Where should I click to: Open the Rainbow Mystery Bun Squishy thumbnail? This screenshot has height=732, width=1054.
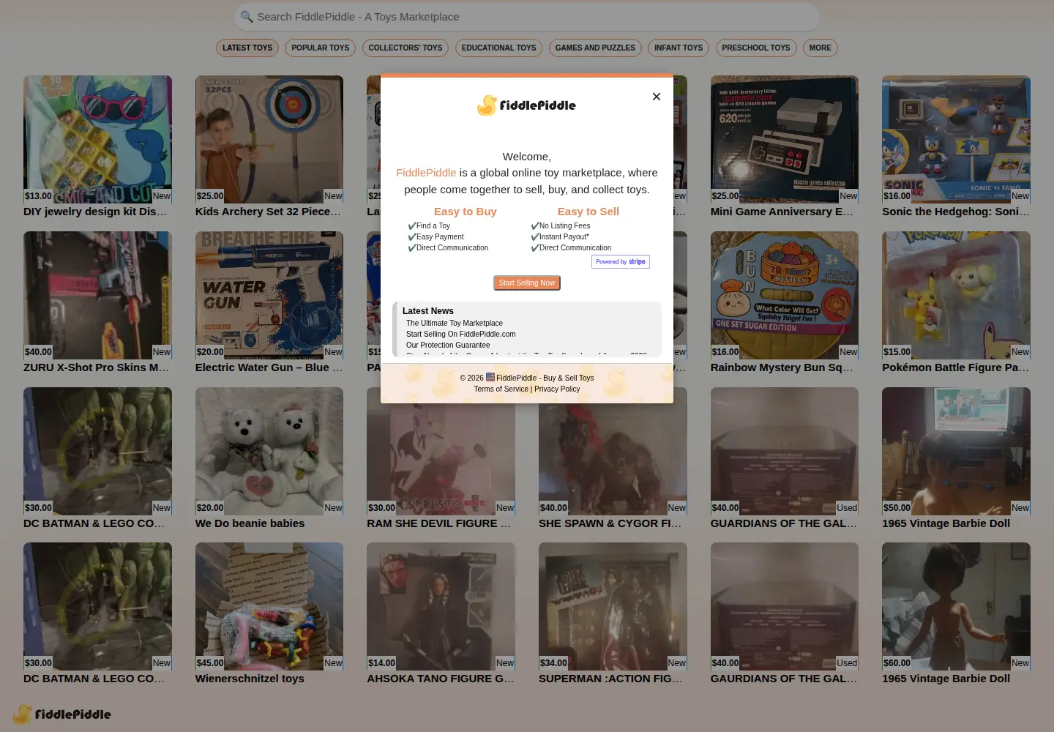coord(785,295)
